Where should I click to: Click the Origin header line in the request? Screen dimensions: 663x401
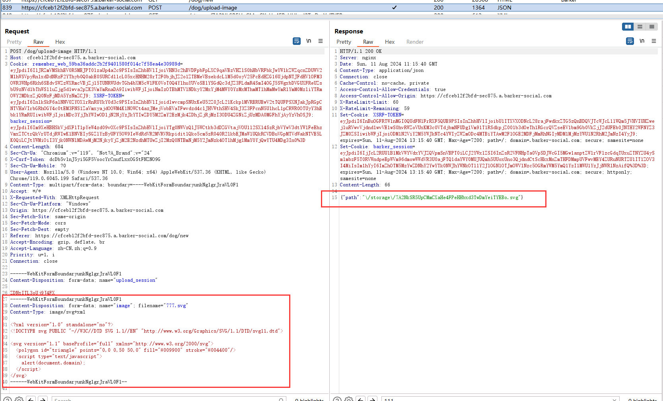point(87,210)
